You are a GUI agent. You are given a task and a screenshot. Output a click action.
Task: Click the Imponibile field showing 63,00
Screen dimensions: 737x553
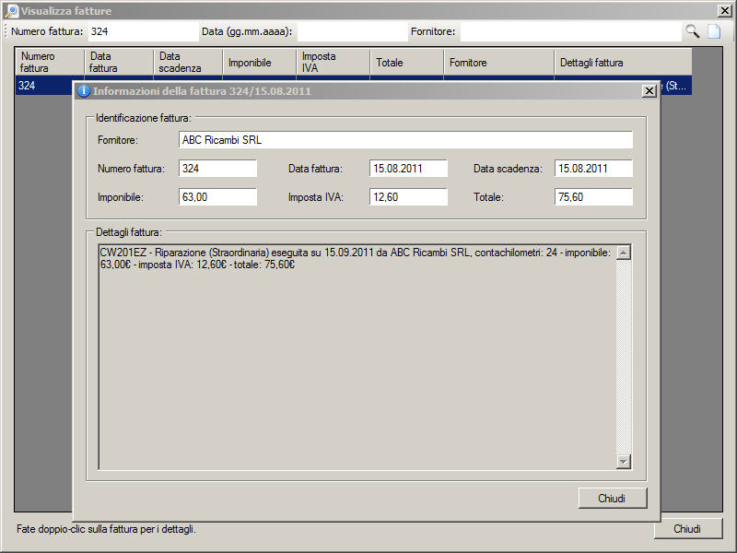(217, 197)
